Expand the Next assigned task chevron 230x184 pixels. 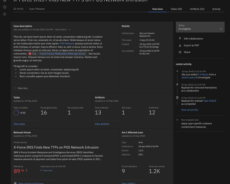pos(177,120)
